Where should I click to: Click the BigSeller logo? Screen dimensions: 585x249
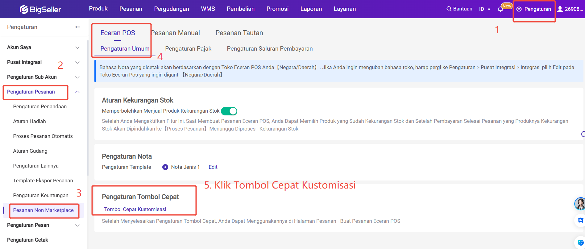(x=40, y=9)
